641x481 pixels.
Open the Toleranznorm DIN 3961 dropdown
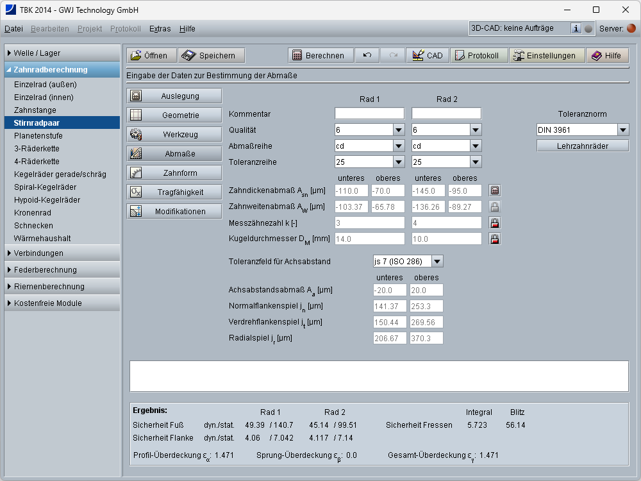[x=622, y=130]
